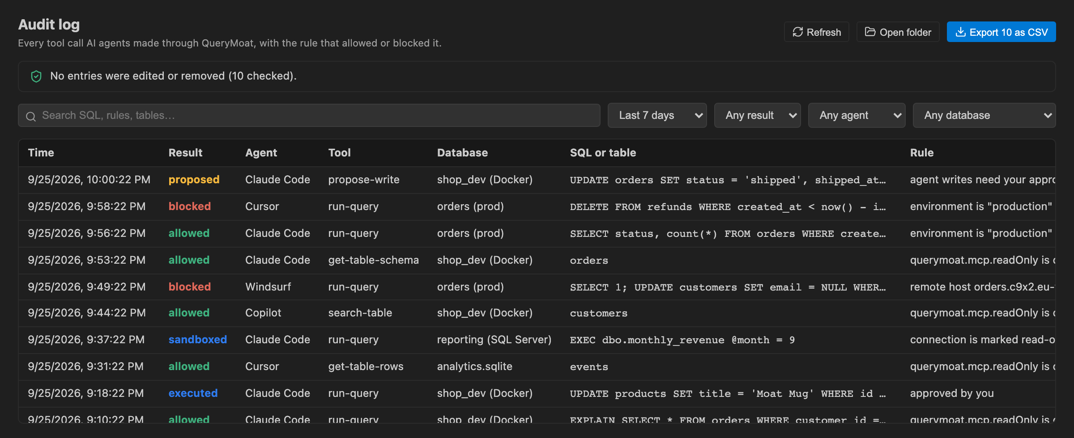This screenshot has width=1074, height=438.
Task: Click the reporting (SQL Server) database cell
Action: click(494, 340)
